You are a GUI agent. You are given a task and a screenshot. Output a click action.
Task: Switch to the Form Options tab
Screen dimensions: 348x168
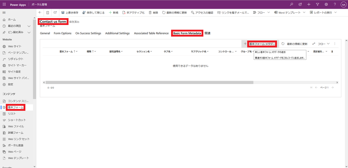click(62, 33)
